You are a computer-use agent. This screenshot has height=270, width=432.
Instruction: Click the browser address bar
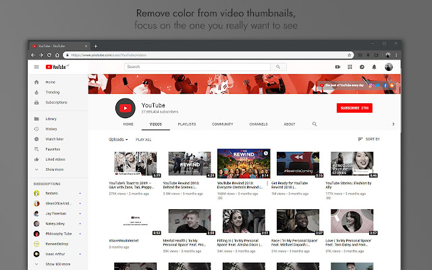(x=208, y=55)
